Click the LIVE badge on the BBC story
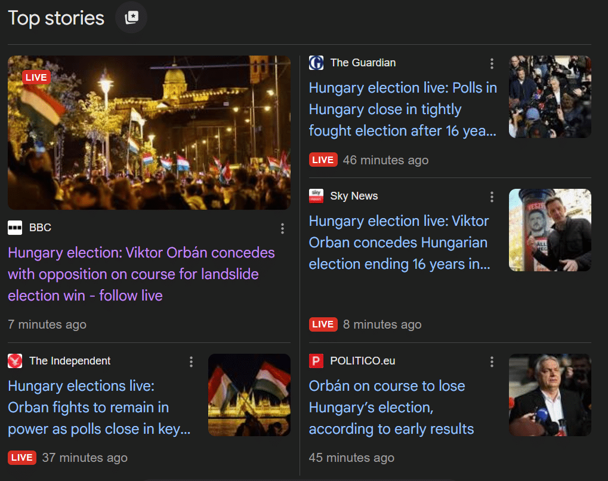Image resolution: width=608 pixels, height=481 pixels. [36, 77]
